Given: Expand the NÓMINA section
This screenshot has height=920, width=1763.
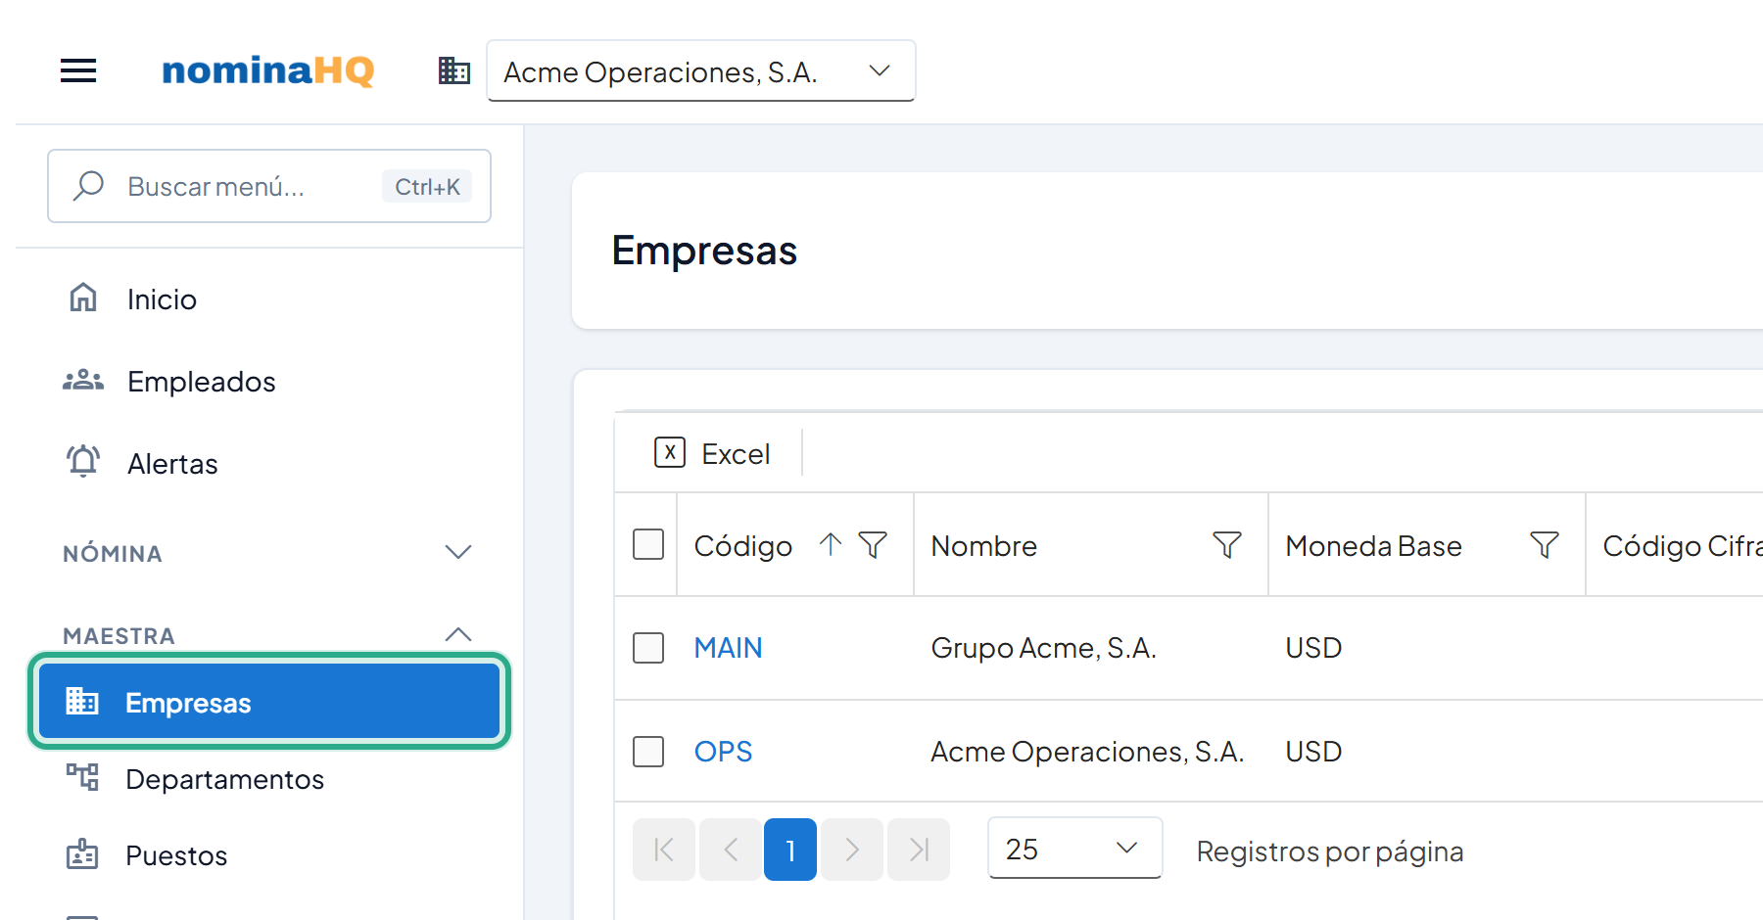Looking at the screenshot, I should click(269, 553).
